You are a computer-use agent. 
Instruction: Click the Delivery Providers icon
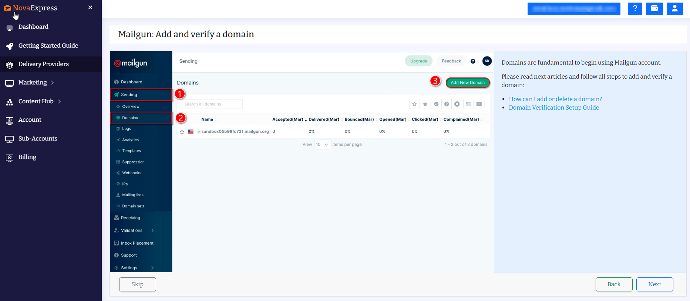[x=10, y=65]
